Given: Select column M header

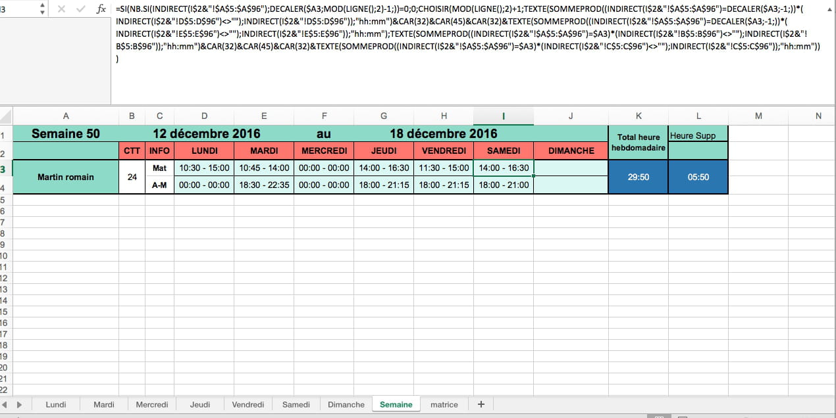Looking at the screenshot, I should pyautogui.click(x=758, y=116).
